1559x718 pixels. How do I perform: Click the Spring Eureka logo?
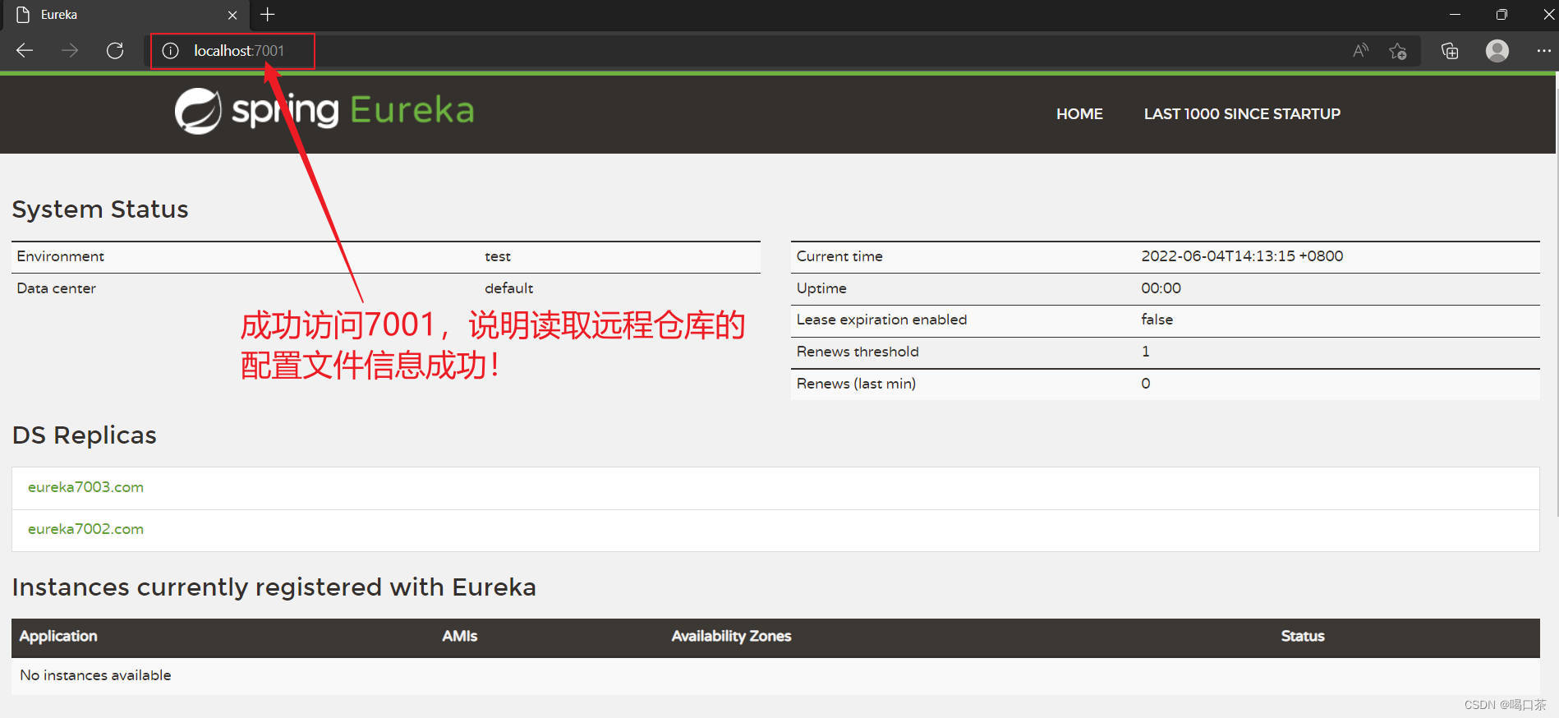(x=324, y=111)
